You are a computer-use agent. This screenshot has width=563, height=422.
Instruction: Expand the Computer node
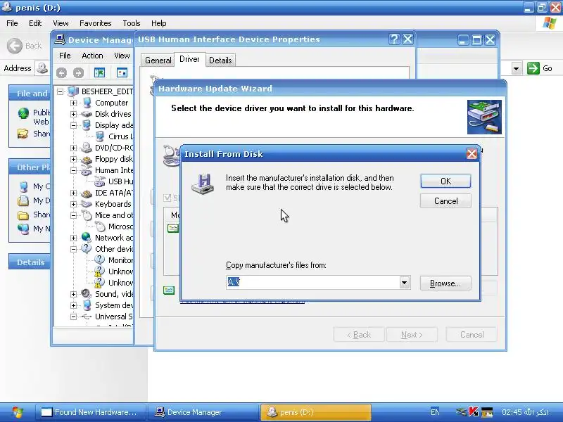(x=73, y=103)
